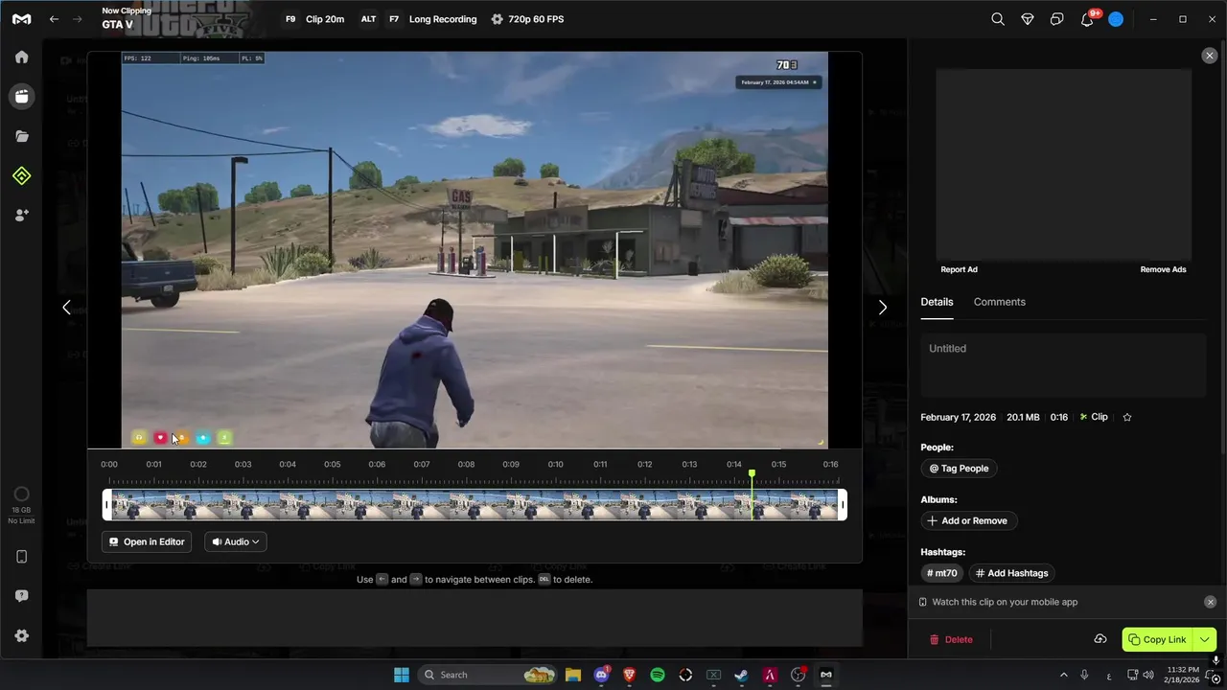Click the Remove Ads link
Screen dimensions: 1227x690
click(x=1163, y=269)
